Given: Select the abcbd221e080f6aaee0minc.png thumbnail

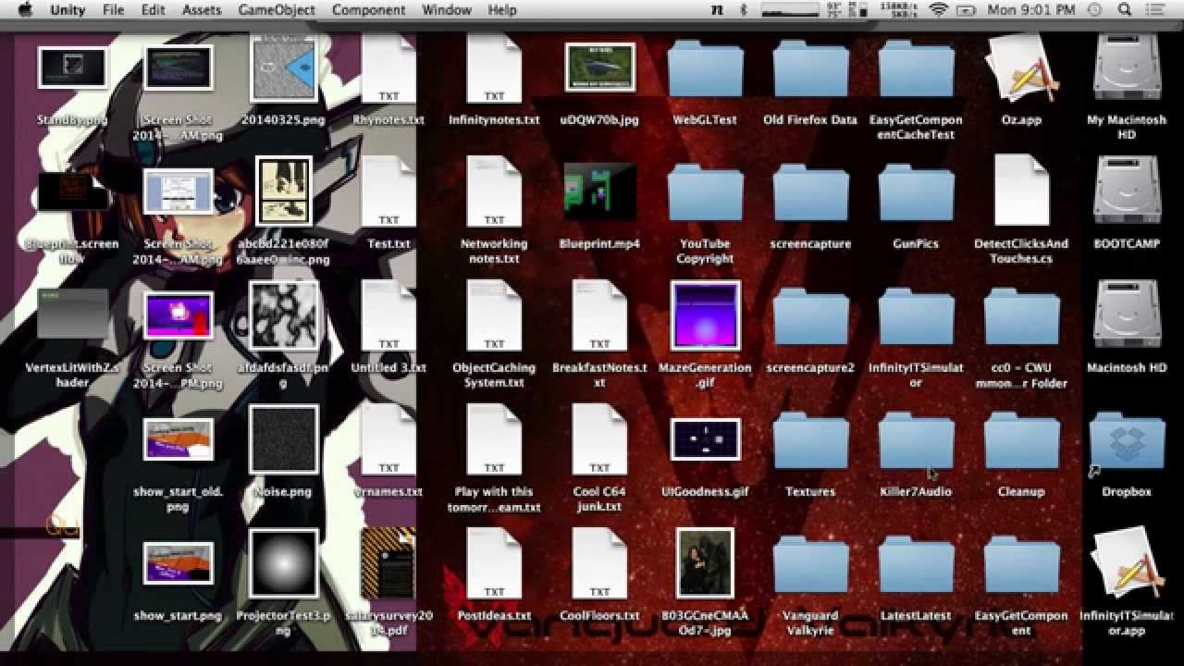Looking at the screenshot, I should (283, 191).
